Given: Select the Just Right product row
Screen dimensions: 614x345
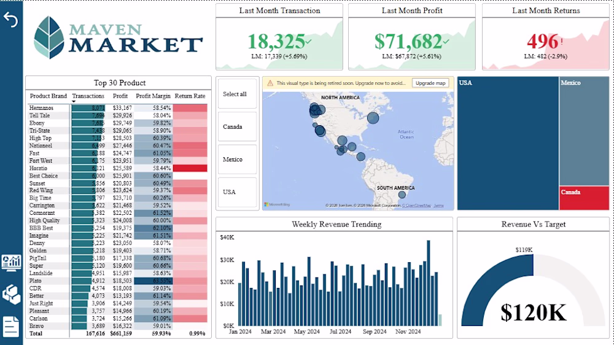Looking at the screenshot, I should 119,303.
